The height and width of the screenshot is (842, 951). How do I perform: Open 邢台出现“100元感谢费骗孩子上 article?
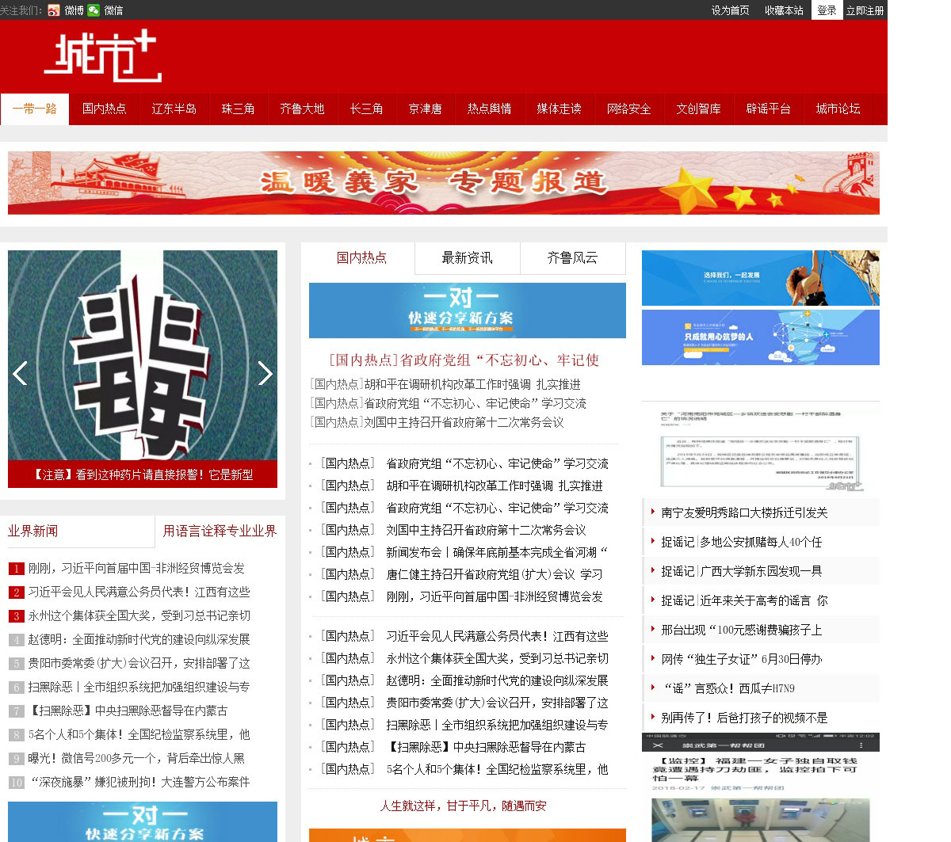point(742,631)
